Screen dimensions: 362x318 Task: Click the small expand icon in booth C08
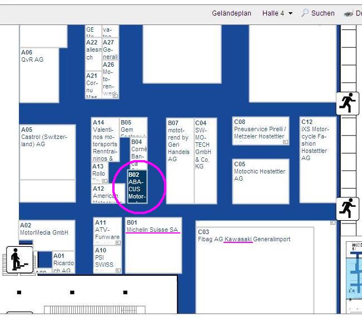(285, 142)
